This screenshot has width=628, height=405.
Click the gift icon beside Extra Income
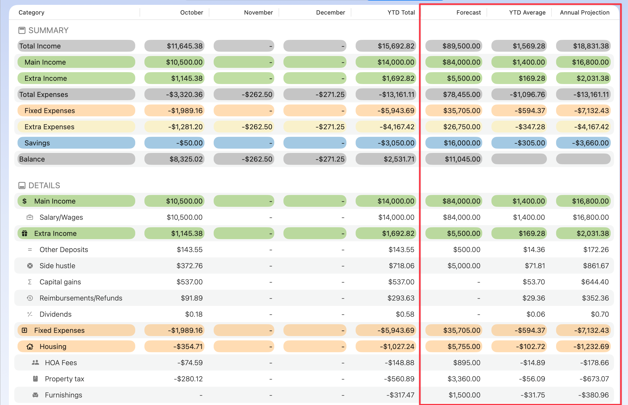pyautogui.click(x=24, y=233)
